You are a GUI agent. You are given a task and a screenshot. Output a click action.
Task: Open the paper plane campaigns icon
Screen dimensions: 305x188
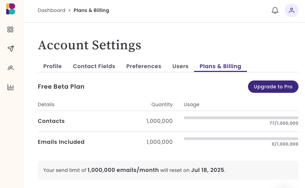point(11,49)
